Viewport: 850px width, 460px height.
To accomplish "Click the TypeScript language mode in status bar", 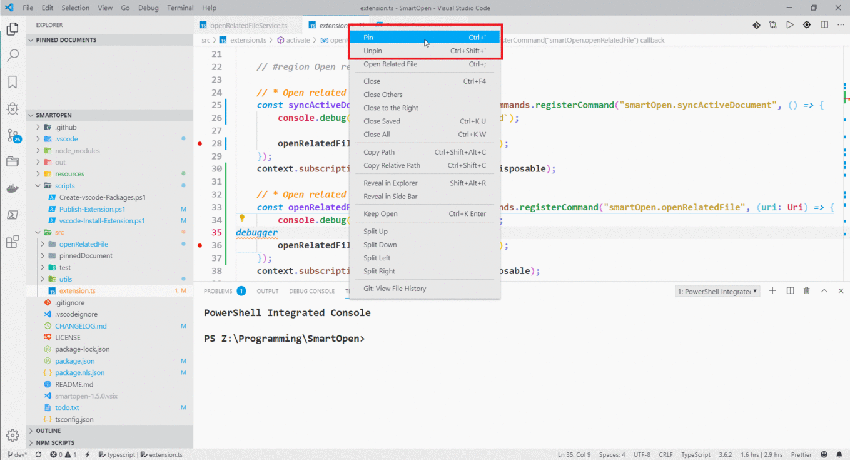I will pos(696,455).
